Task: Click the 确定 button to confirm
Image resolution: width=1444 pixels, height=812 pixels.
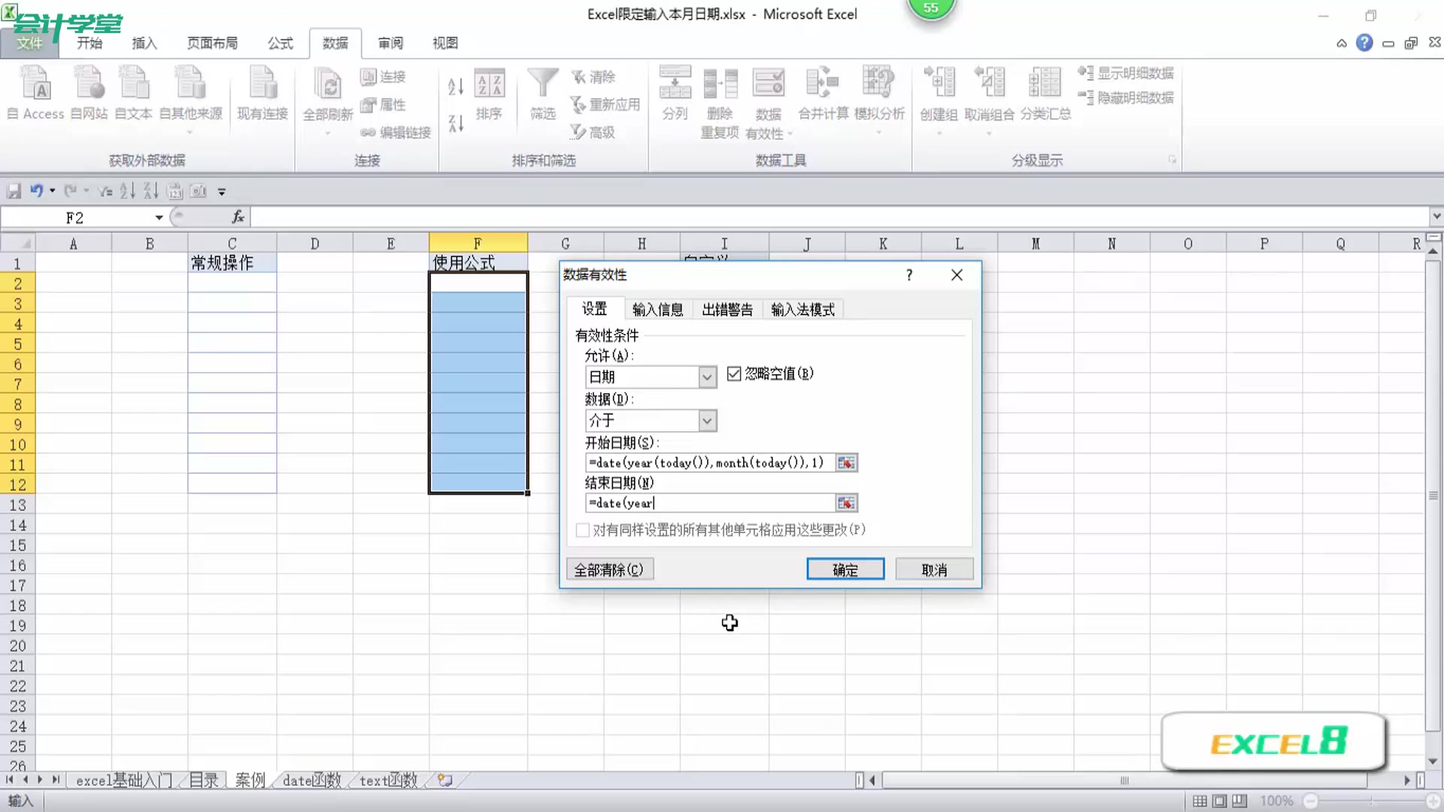Action: 845,569
